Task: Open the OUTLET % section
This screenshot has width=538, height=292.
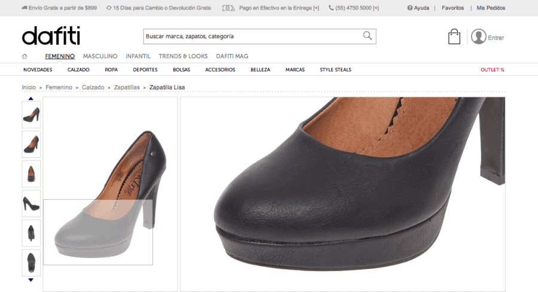Action: 493,69
